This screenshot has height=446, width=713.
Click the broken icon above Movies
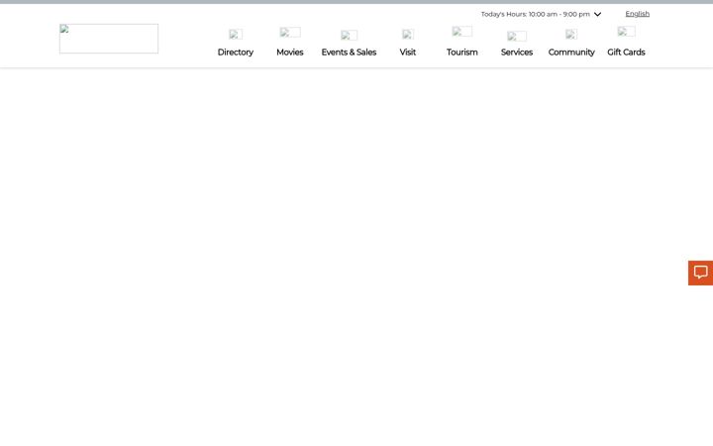[289, 33]
